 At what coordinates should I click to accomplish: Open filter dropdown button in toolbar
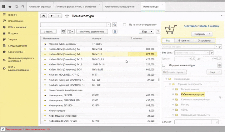71,32
